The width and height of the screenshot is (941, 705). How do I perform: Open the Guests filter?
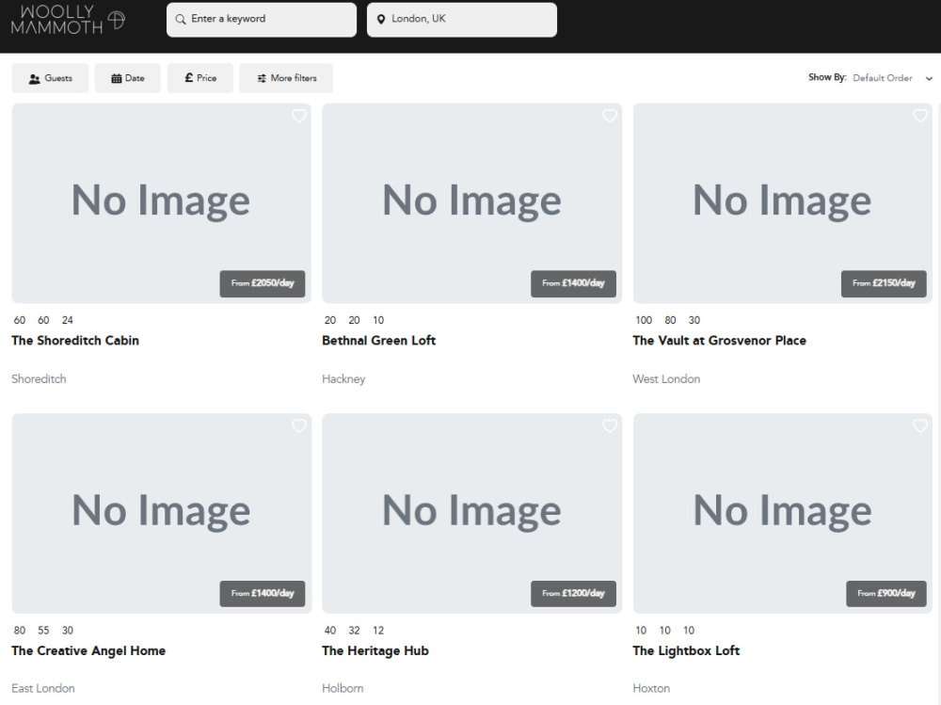click(51, 78)
